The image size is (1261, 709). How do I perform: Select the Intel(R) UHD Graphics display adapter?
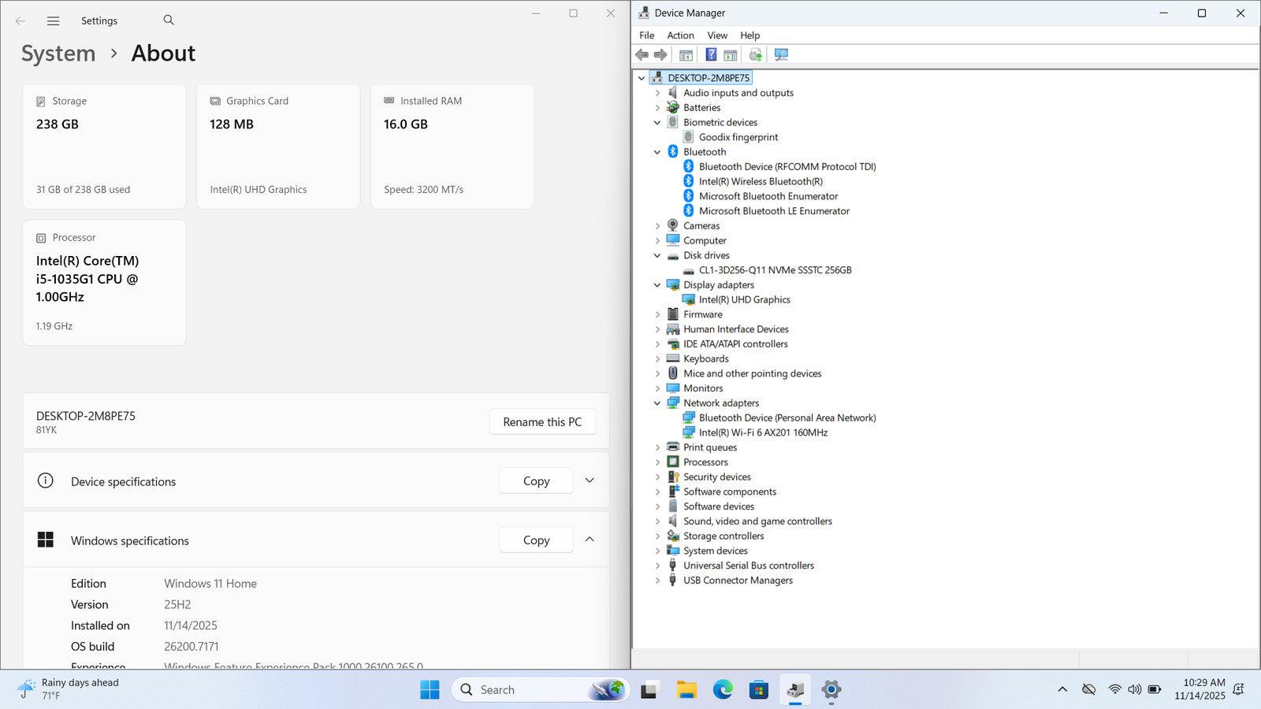pos(744,299)
